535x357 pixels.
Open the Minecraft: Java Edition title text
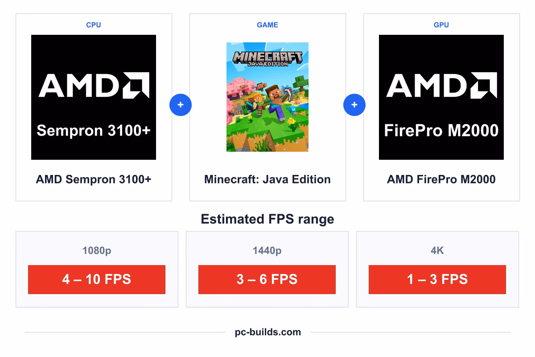(x=267, y=179)
